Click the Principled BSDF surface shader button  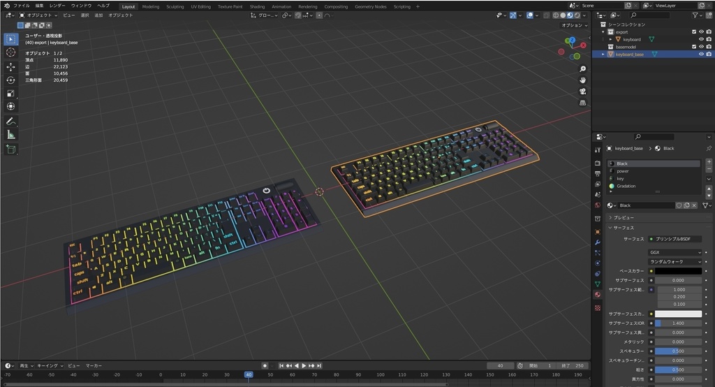pos(675,239)
